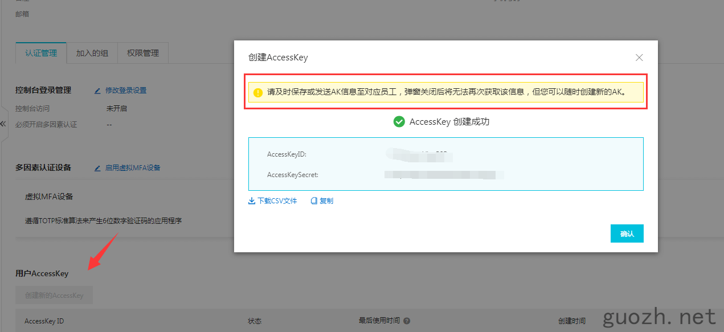This screenshot has width=724, height=332.
Task: Open the 权限管理 tab
Action: pyautogui.click(x=143, y=53)
